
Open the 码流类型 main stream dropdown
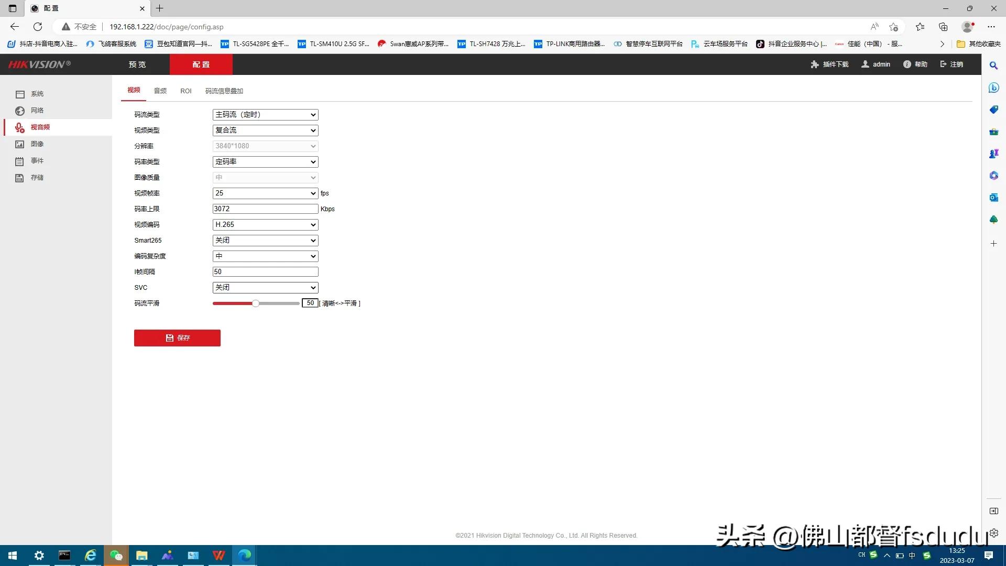point(265,114)
